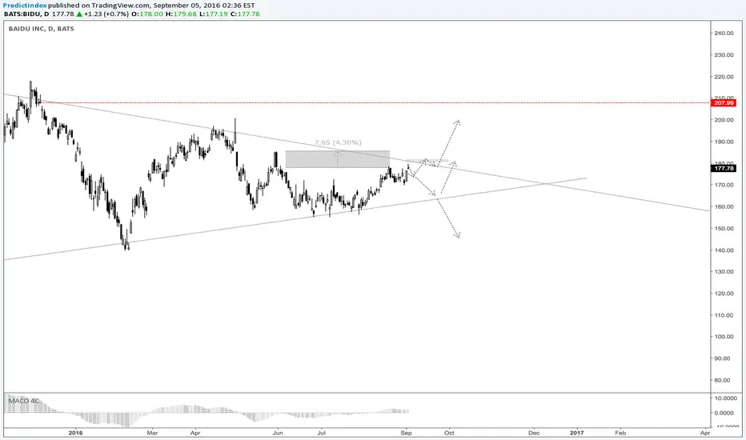Click the Sep label on time axis
This screenshot has height=440, width=746.
407,433
